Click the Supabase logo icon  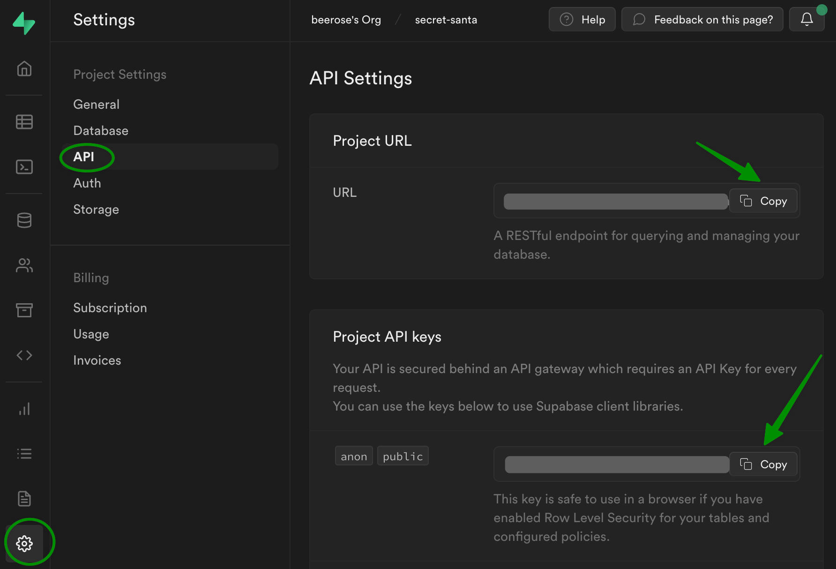point(24,22)
